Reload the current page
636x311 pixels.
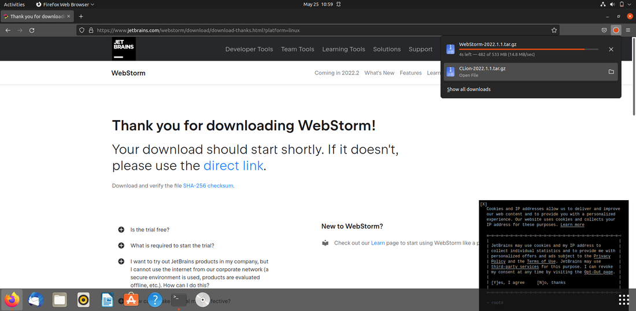tap(32, 31)
